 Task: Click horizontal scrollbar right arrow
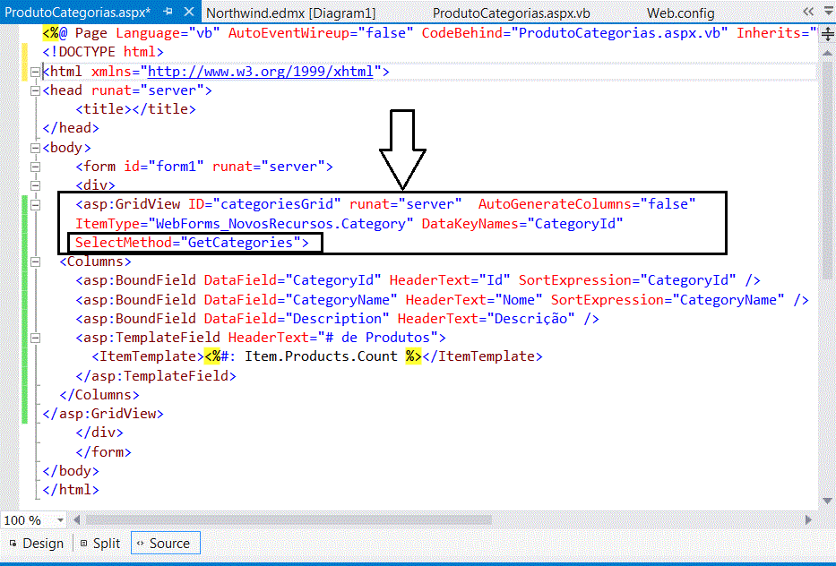pos(809,519)
